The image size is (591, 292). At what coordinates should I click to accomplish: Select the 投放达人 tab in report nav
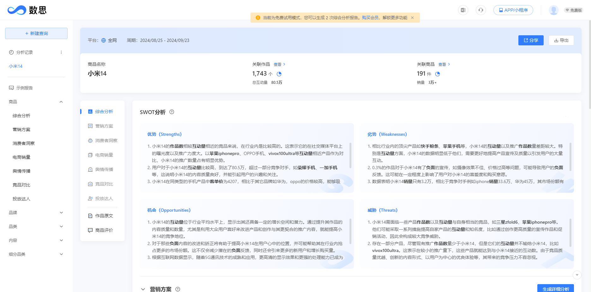point(100,198)
